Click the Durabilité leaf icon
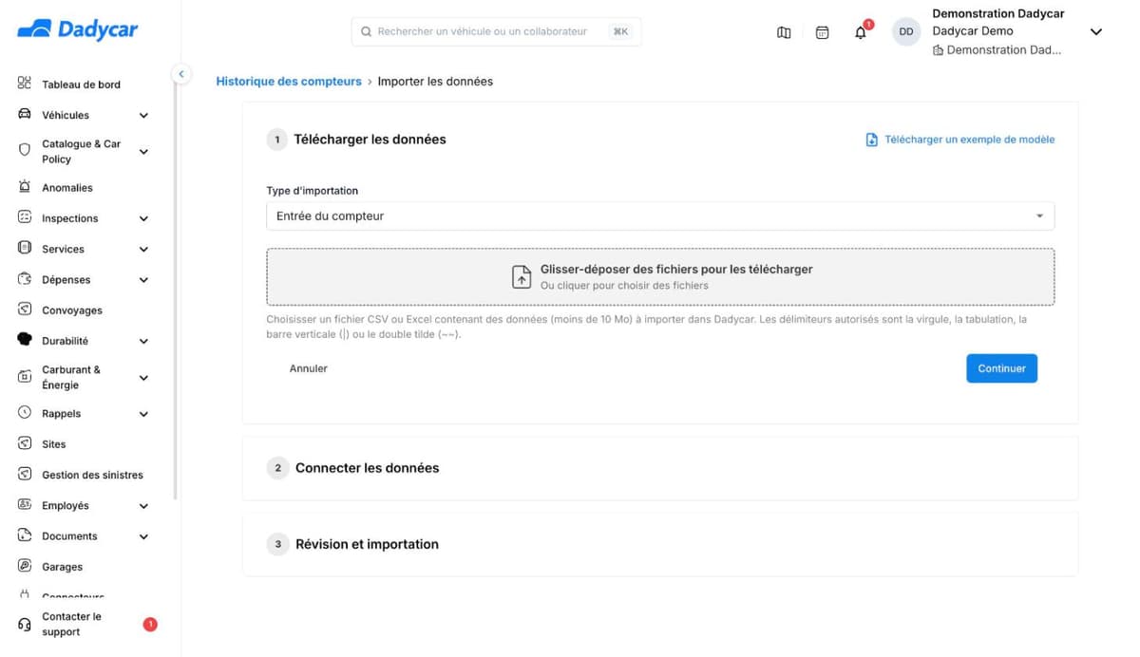The image size is (1140, 657). pyautogui.click(x=25, y=340)
